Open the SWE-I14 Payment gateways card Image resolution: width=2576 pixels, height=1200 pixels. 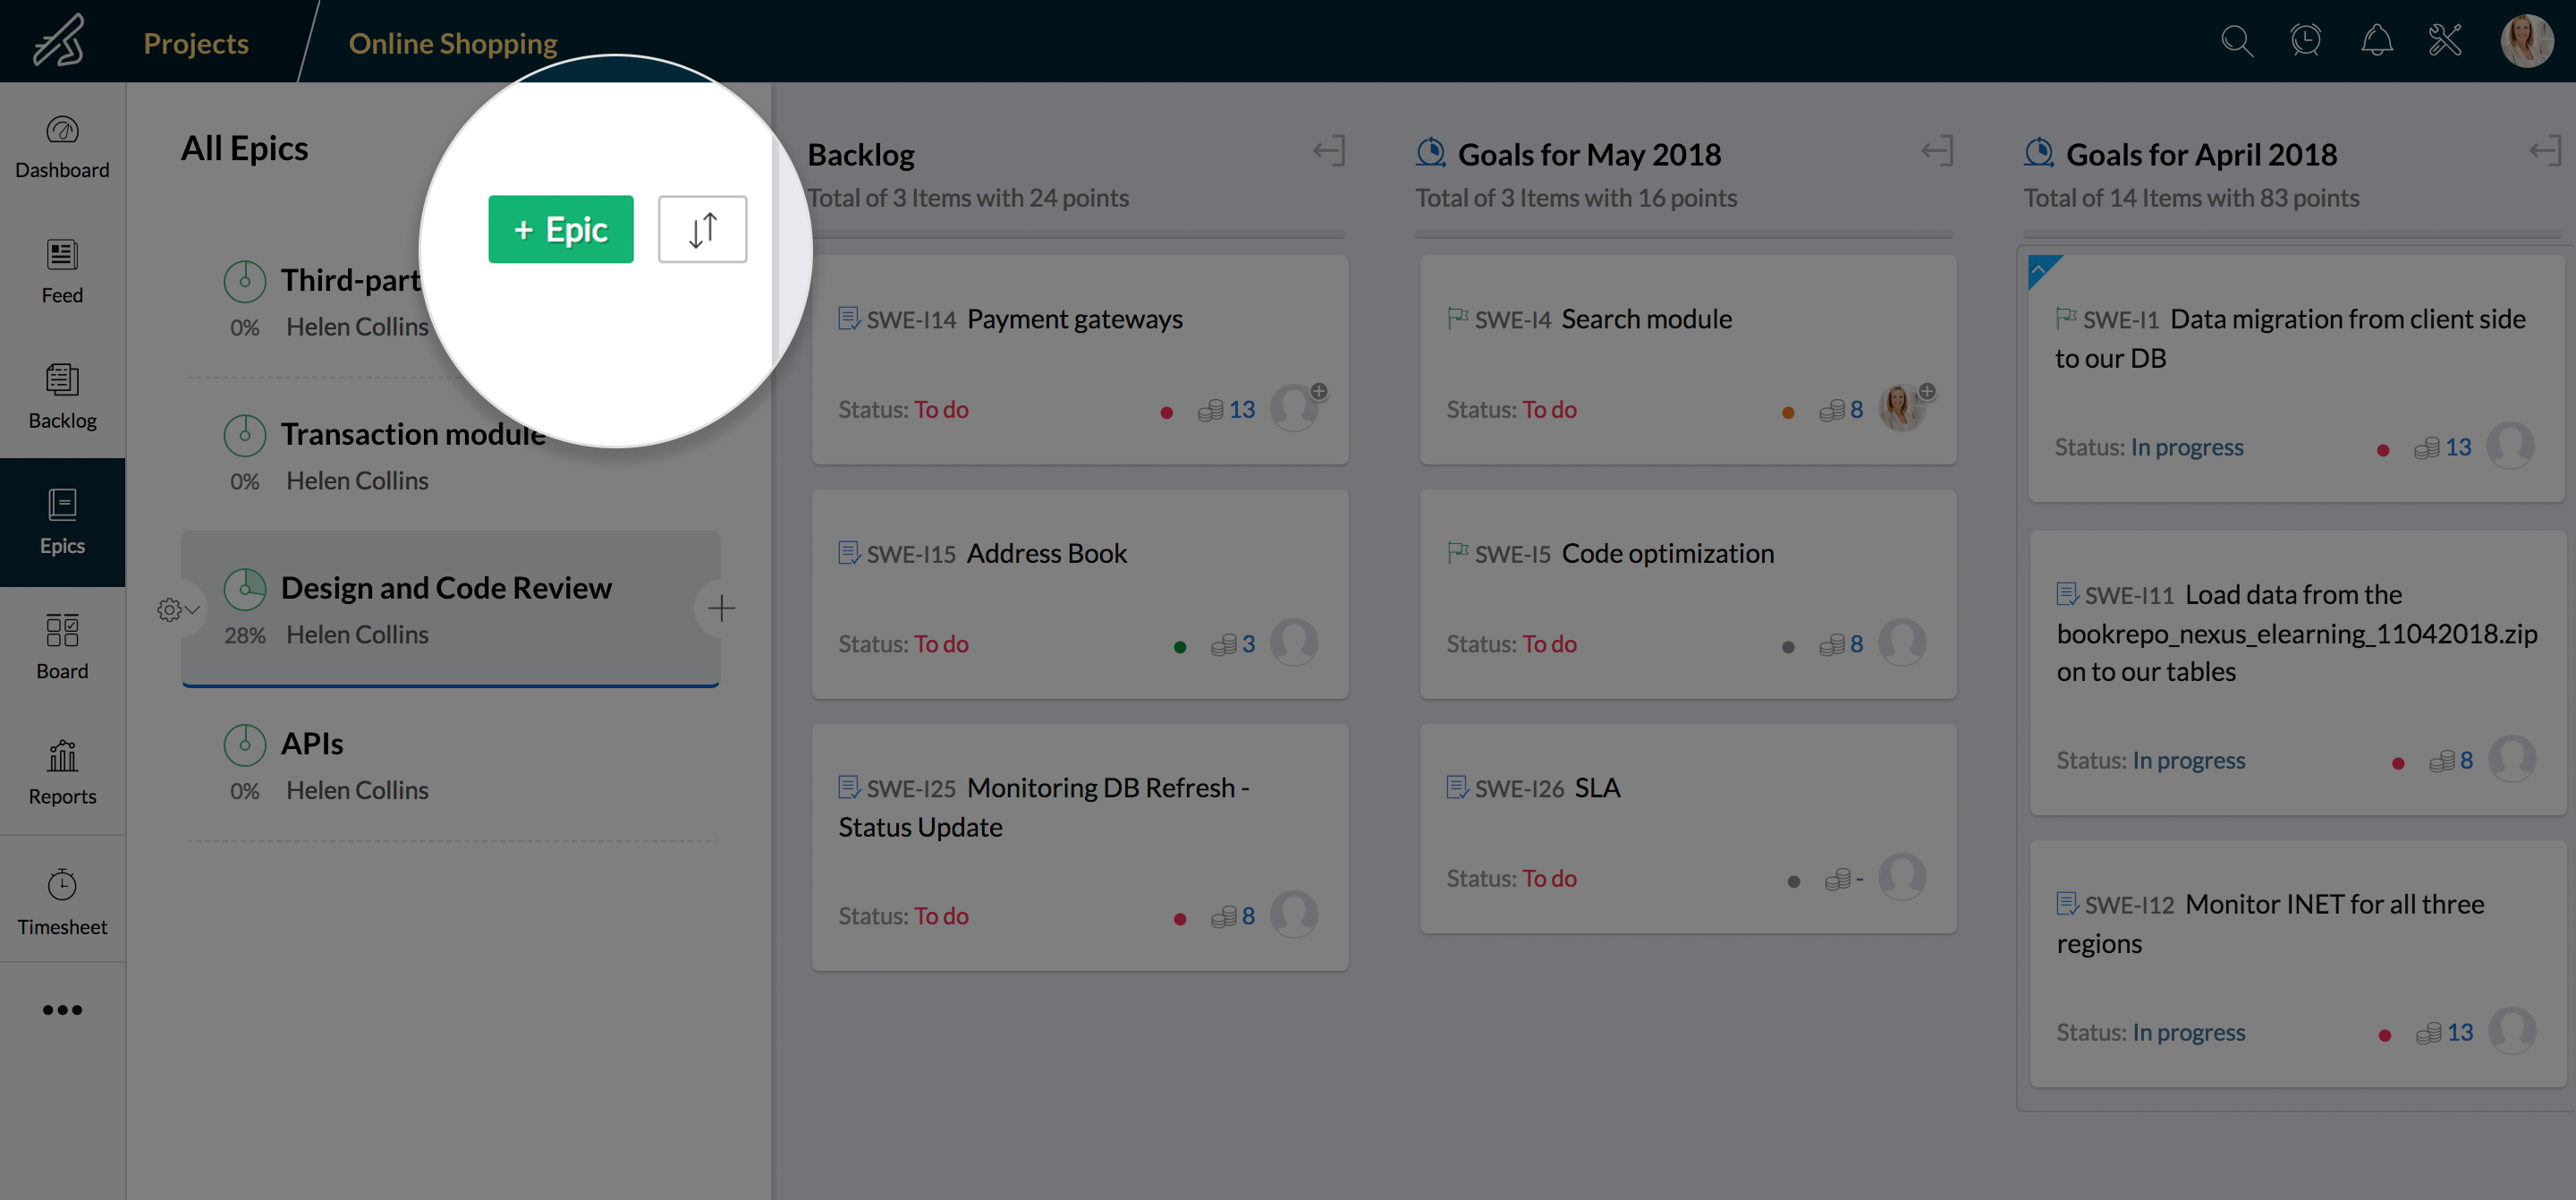pyautogui.click(x=1074, y=319)
